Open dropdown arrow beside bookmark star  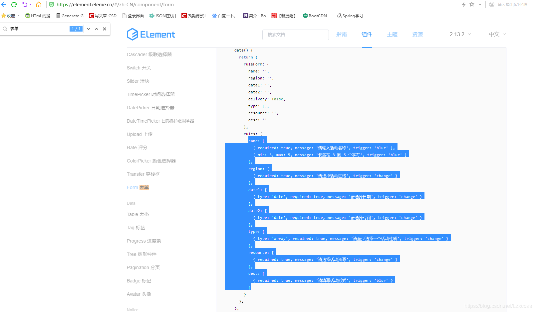coord(480,5)
